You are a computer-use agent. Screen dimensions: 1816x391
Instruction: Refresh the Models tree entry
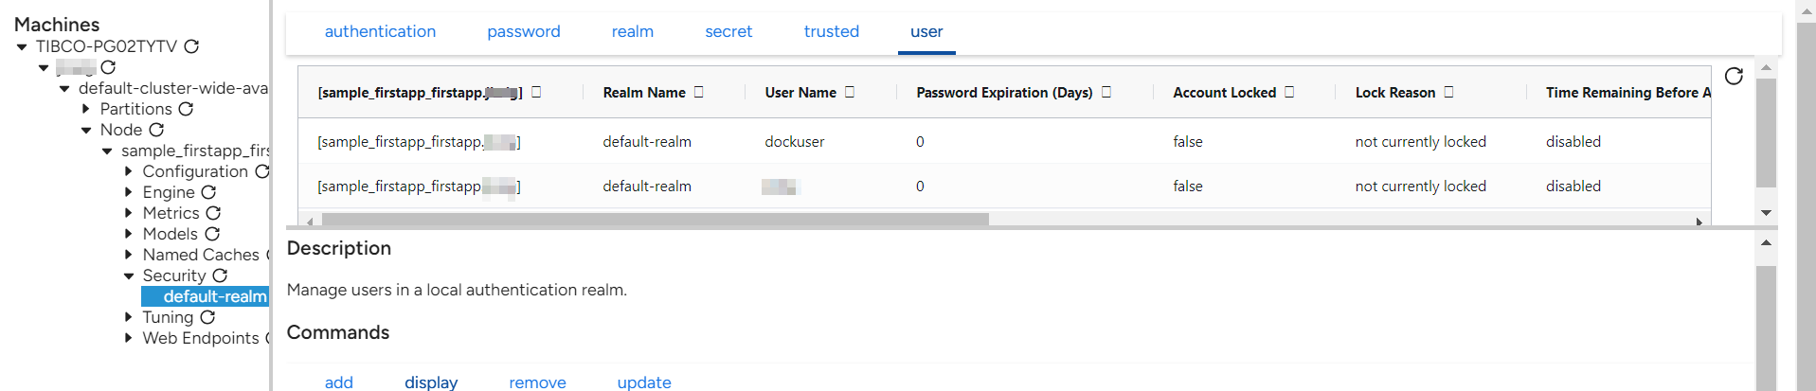[x=212, y=234]
